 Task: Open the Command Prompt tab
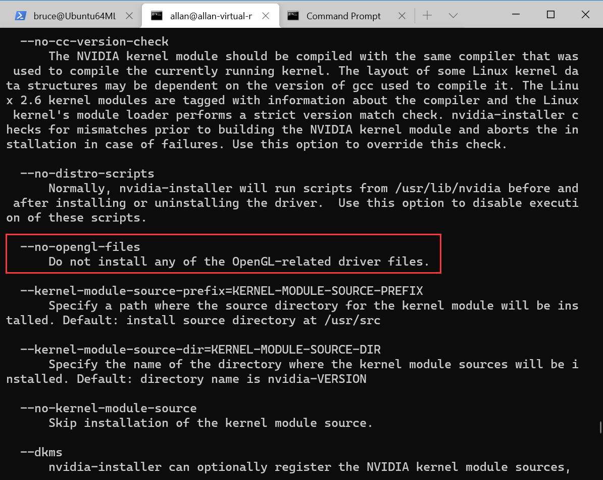[343, 16]
